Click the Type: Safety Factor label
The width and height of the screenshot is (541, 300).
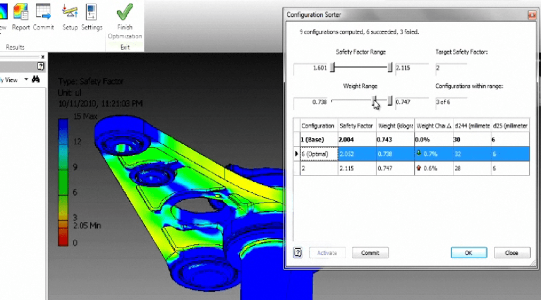tap(91, 81)
